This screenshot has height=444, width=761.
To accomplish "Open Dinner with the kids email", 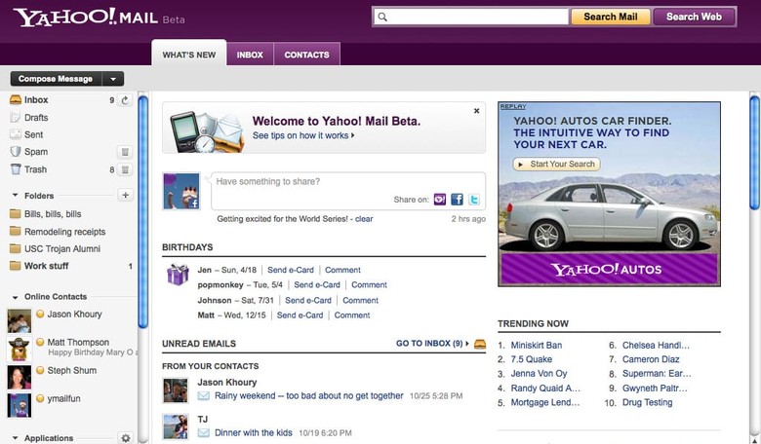I will point(254,432).
